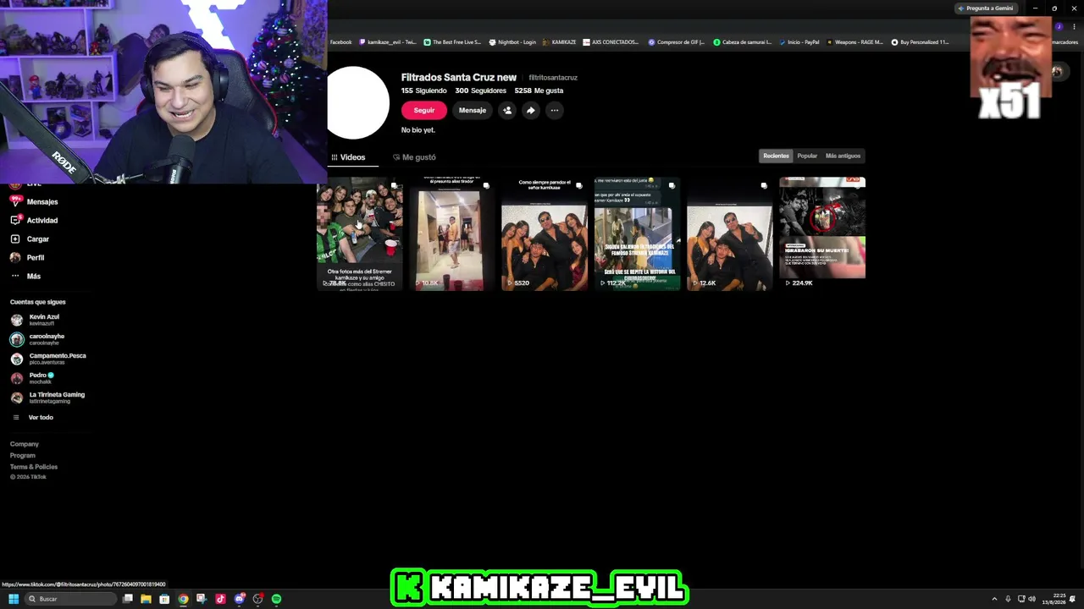Open the video with 224.9K views
Viewport: 1084px width, 609px height.
pyautogui.click(x=822, y=233)
